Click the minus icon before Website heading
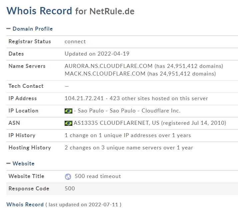 point(9,163)
